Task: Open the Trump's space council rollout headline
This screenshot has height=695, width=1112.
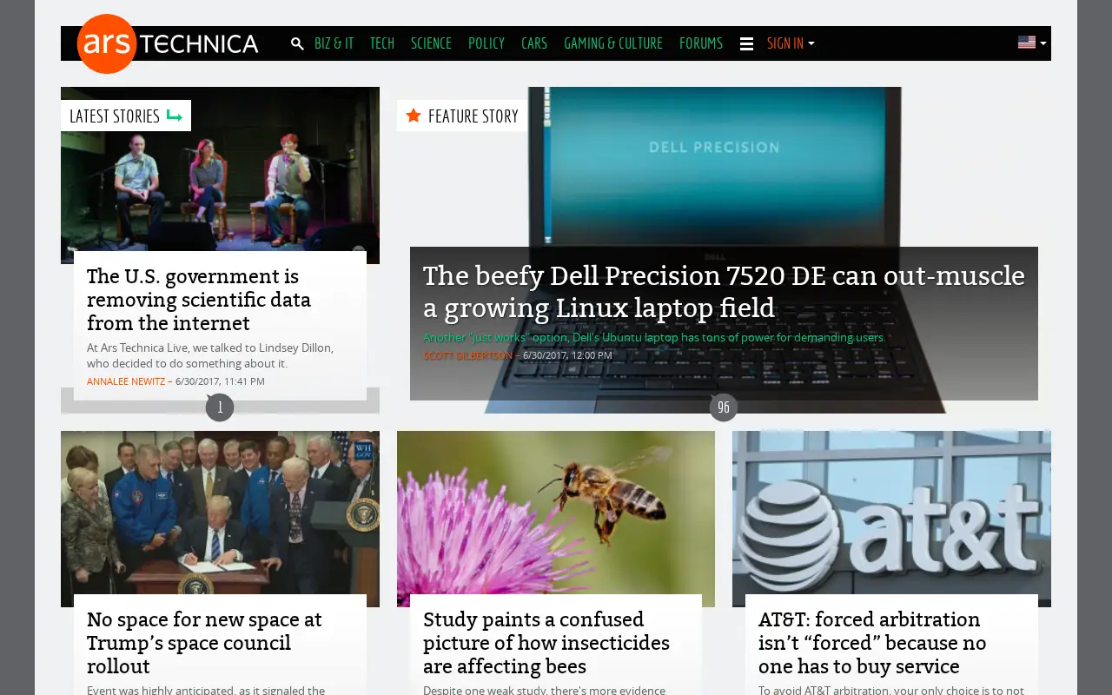Action: [204, 643]
